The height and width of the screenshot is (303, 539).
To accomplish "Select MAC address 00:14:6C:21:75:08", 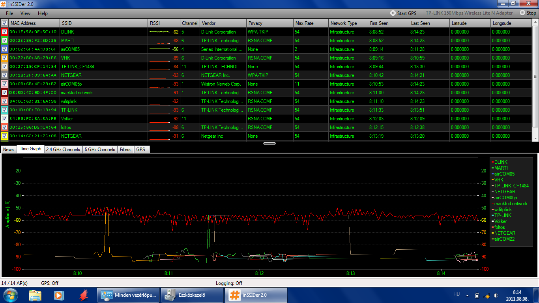I will (x=33, y=136).
